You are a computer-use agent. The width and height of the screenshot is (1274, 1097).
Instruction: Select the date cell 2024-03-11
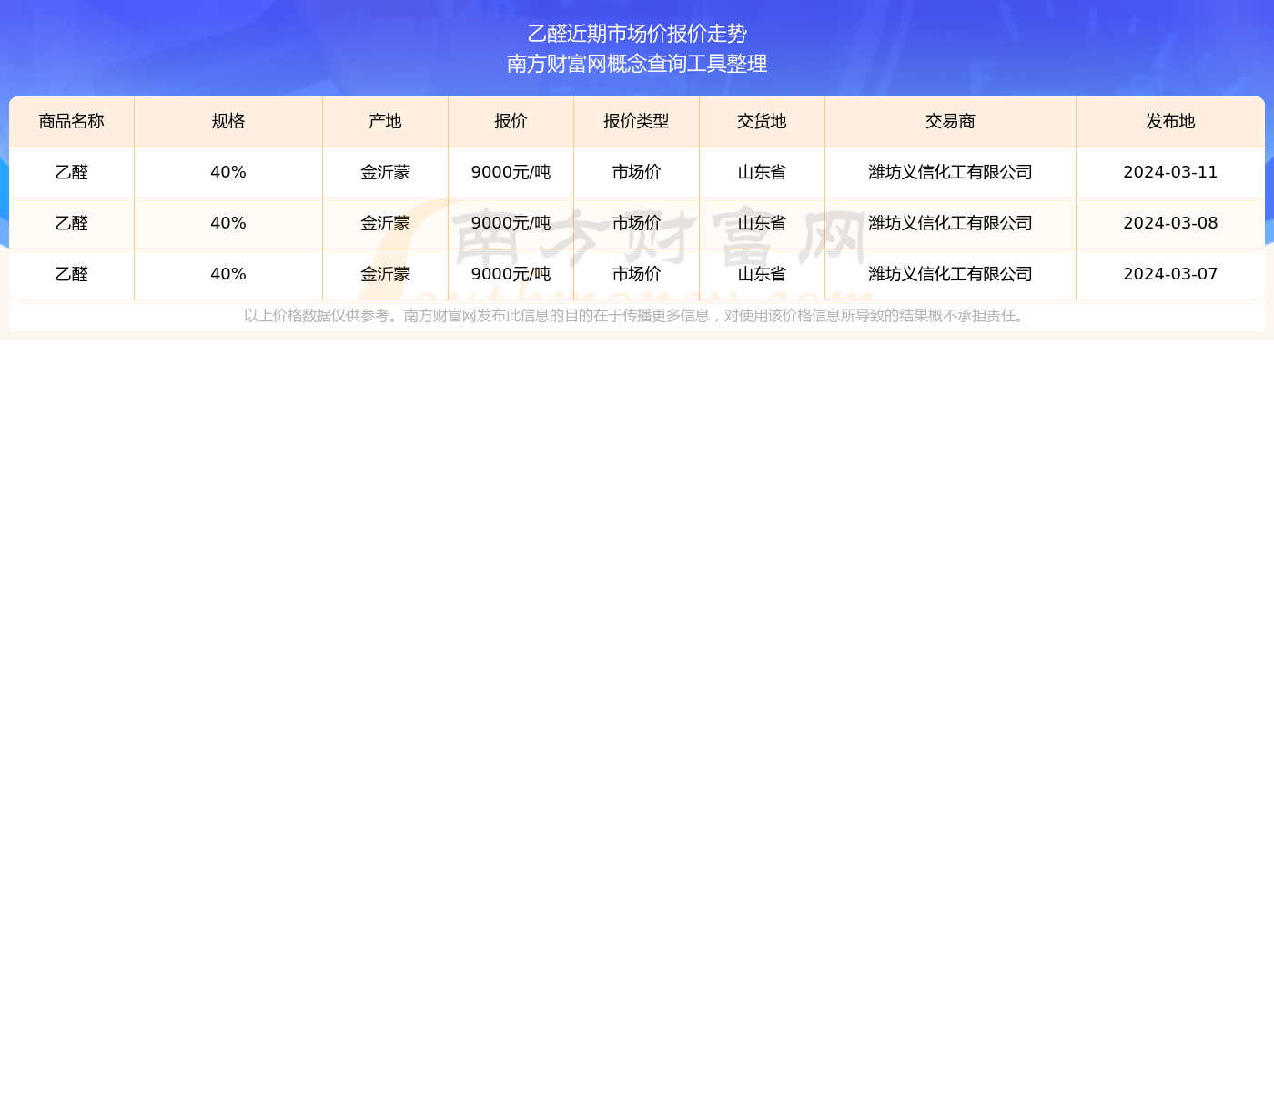(x=1170, y=172)
